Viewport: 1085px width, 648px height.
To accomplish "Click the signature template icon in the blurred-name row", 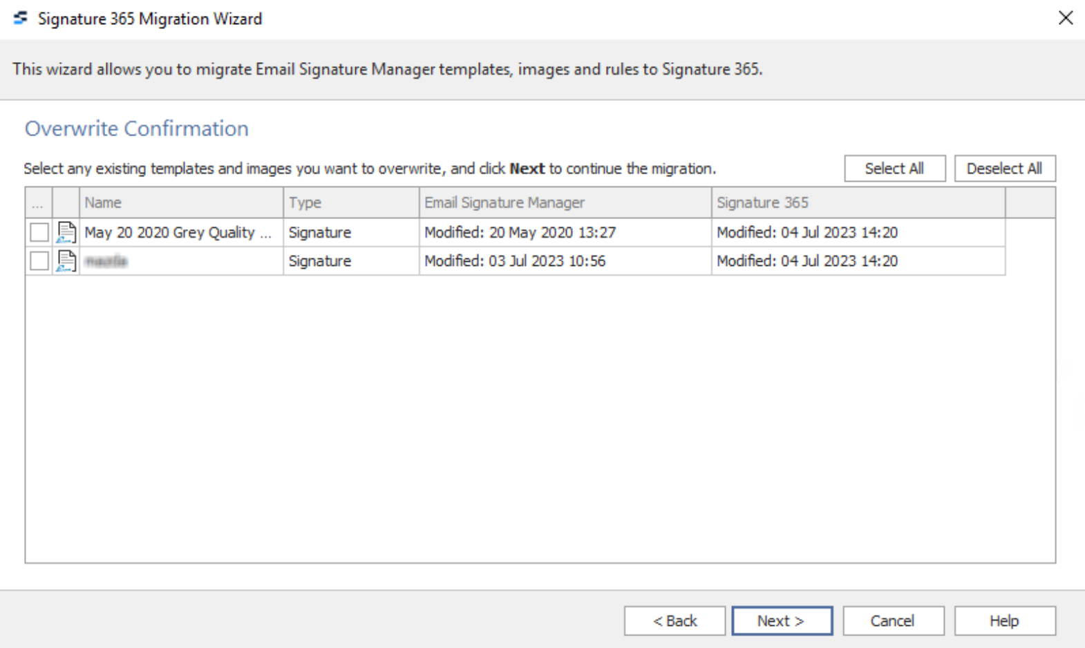I will pyautogui.click(x=66, y=261).
